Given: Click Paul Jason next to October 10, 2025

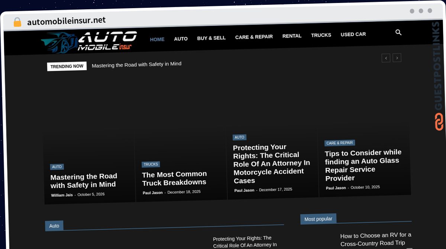Looking at the screenshot, I should point(336,188).
